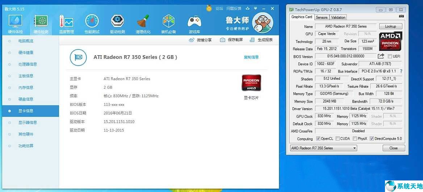Viewport: 423px width, 192px height.
Task: Open the 游戏库 gamepad icon
Action: 194,22
